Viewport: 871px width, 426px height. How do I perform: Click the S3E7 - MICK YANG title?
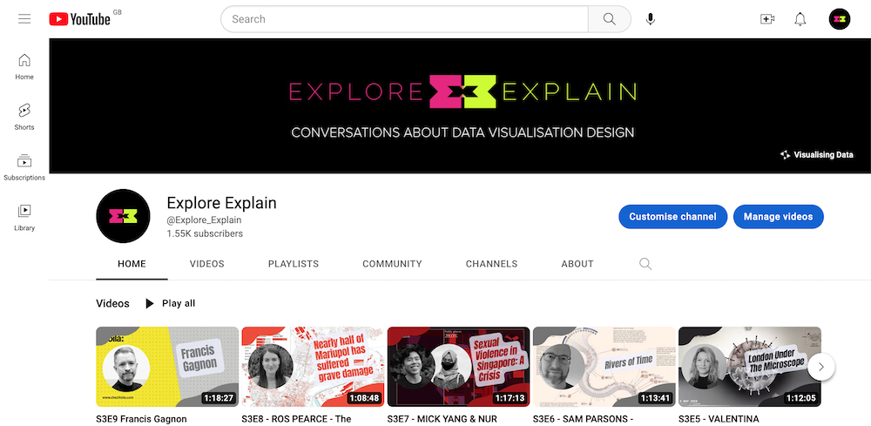(442, 419)
